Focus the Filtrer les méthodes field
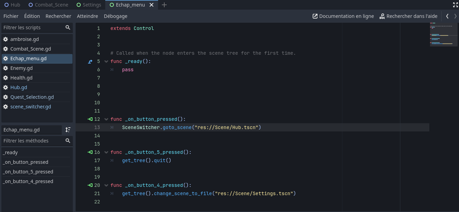The width and height of the screenshot is (459, 212). coord(37,141)
